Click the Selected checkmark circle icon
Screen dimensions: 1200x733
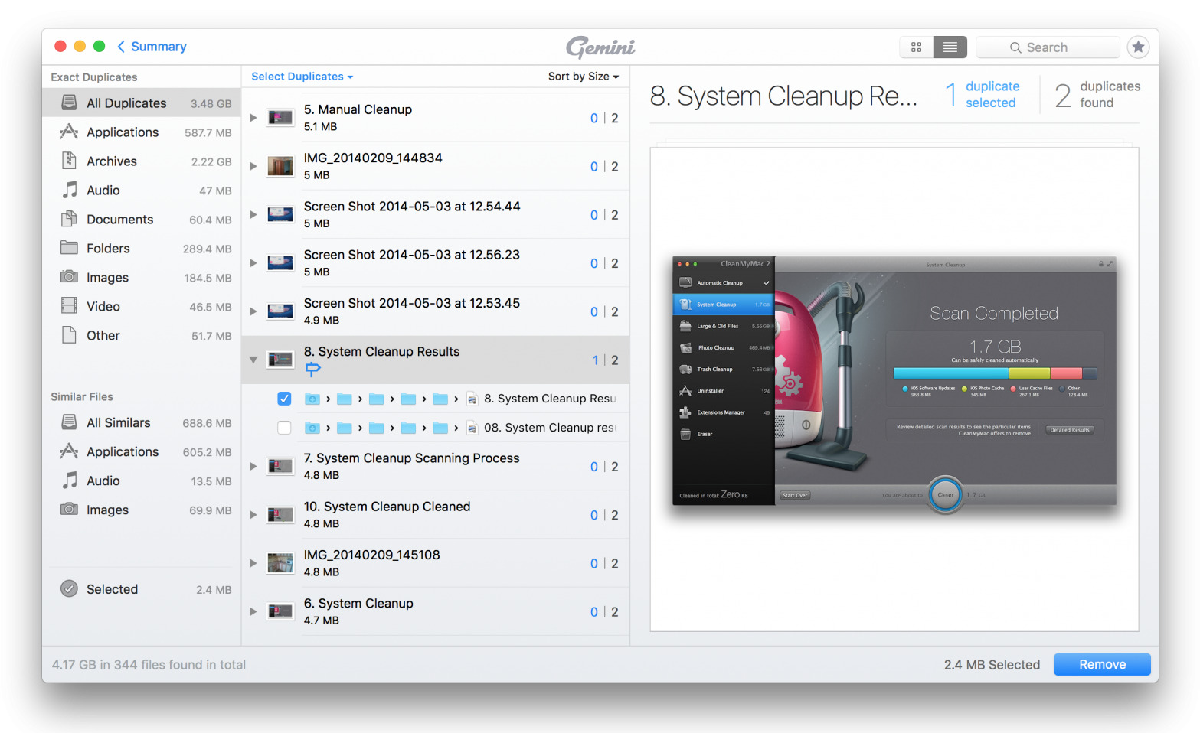pyautogui.click(x=69, y=589)
